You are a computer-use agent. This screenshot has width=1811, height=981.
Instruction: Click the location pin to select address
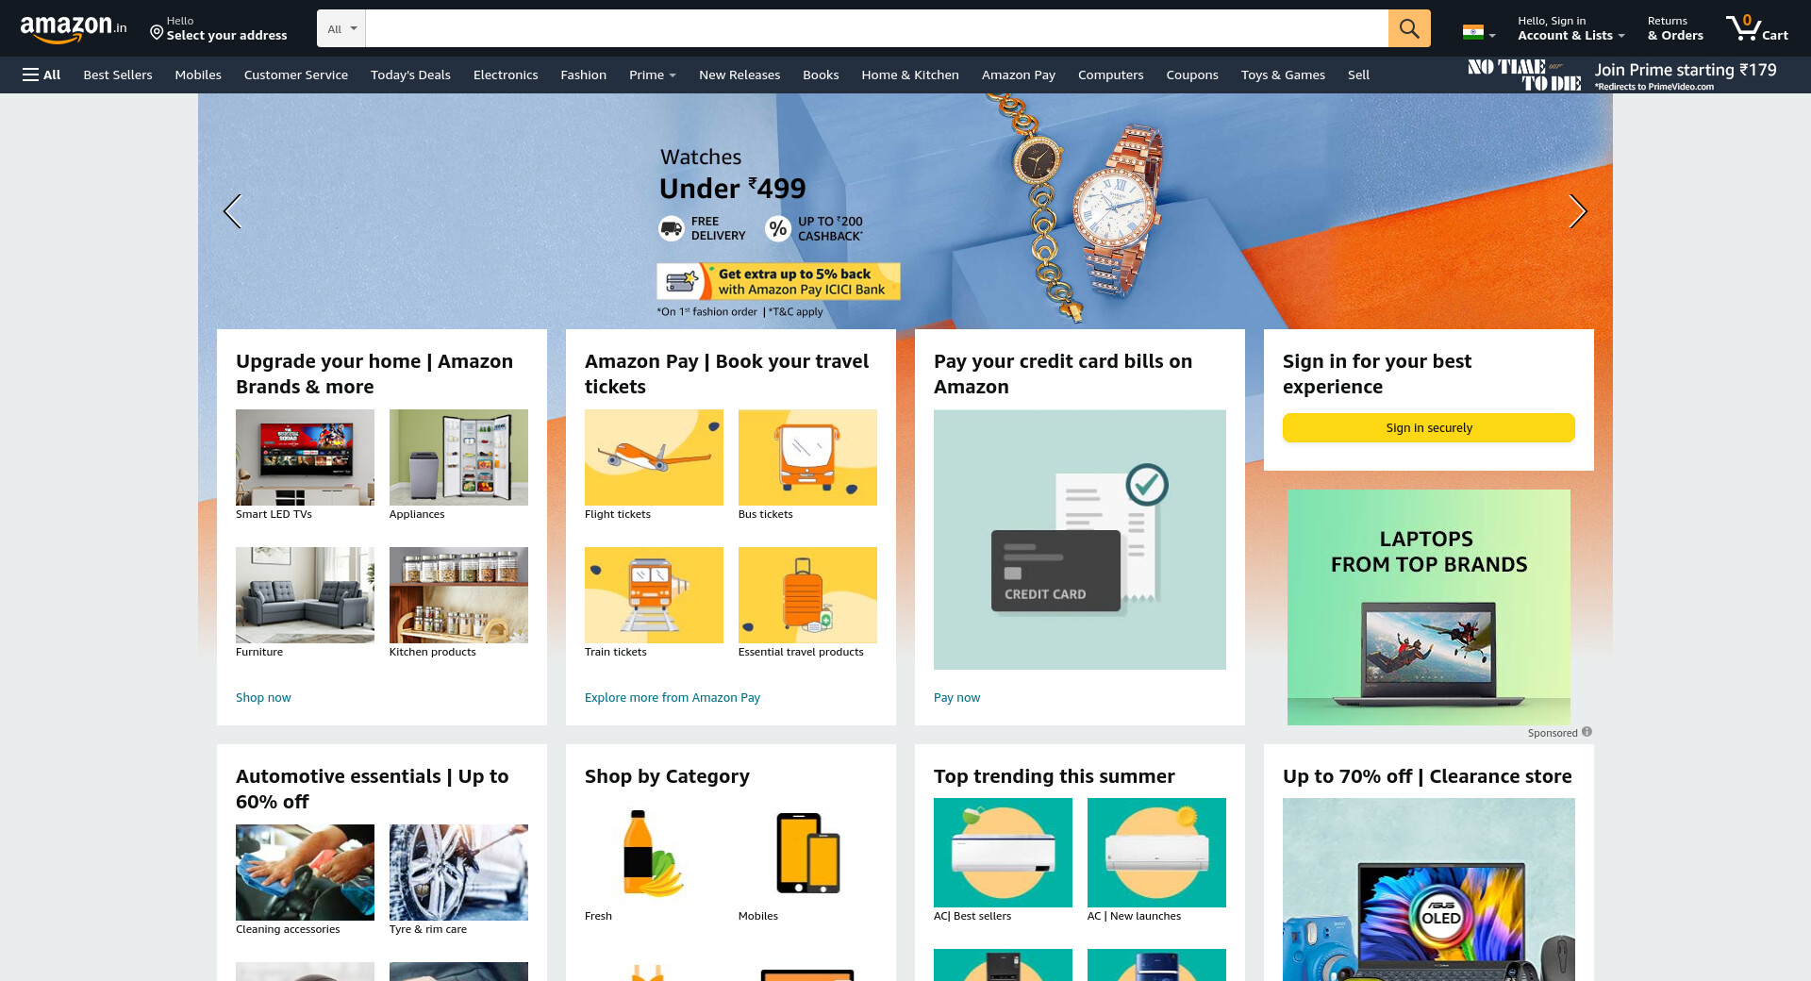(x=157, y=33)
